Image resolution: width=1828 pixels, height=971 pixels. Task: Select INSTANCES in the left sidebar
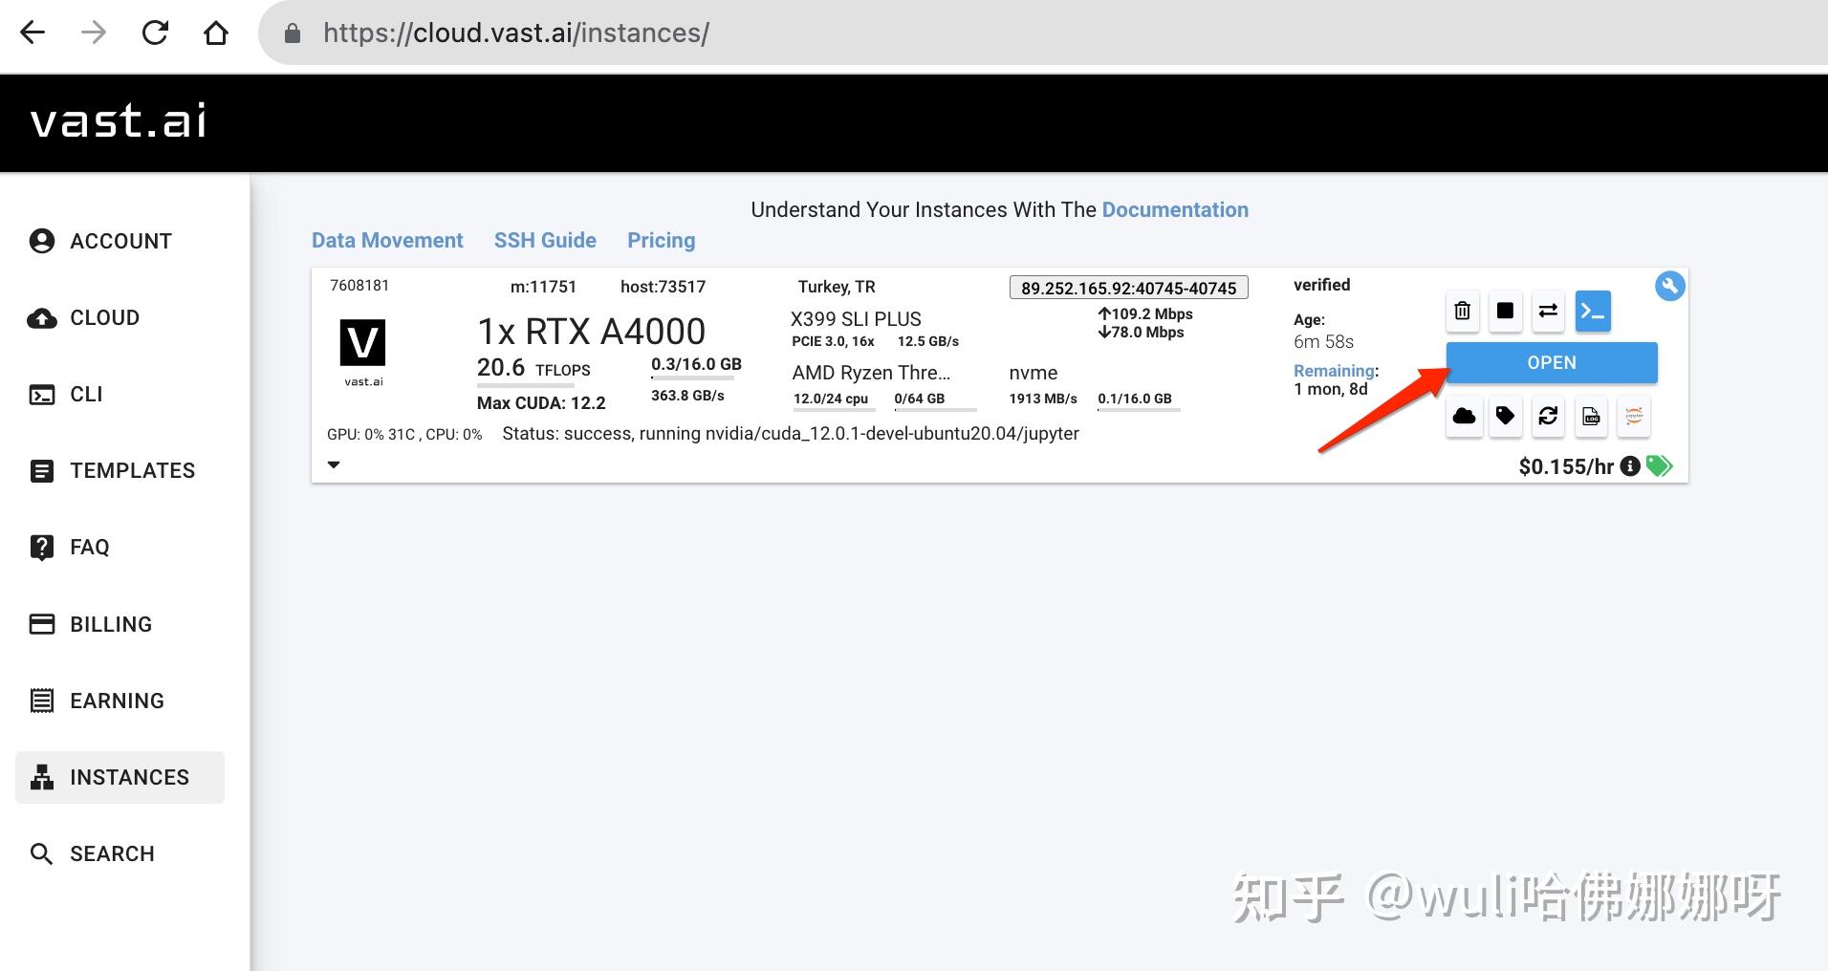129,777
